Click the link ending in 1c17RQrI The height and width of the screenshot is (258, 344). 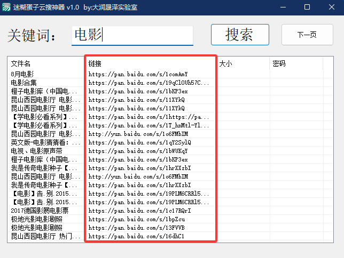coord(139,211)
